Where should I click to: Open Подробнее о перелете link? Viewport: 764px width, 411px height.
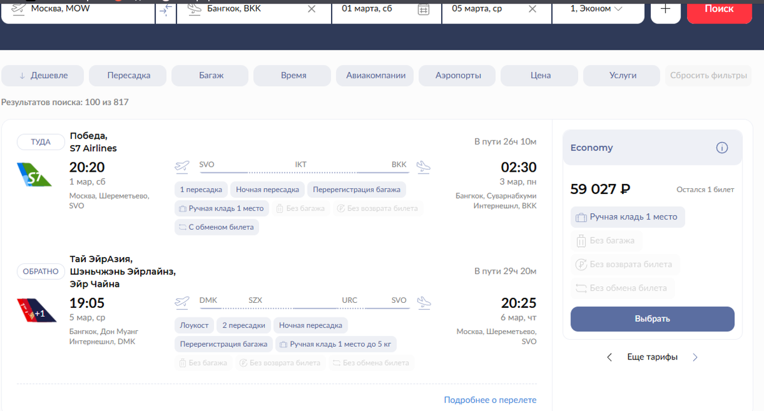490,400
